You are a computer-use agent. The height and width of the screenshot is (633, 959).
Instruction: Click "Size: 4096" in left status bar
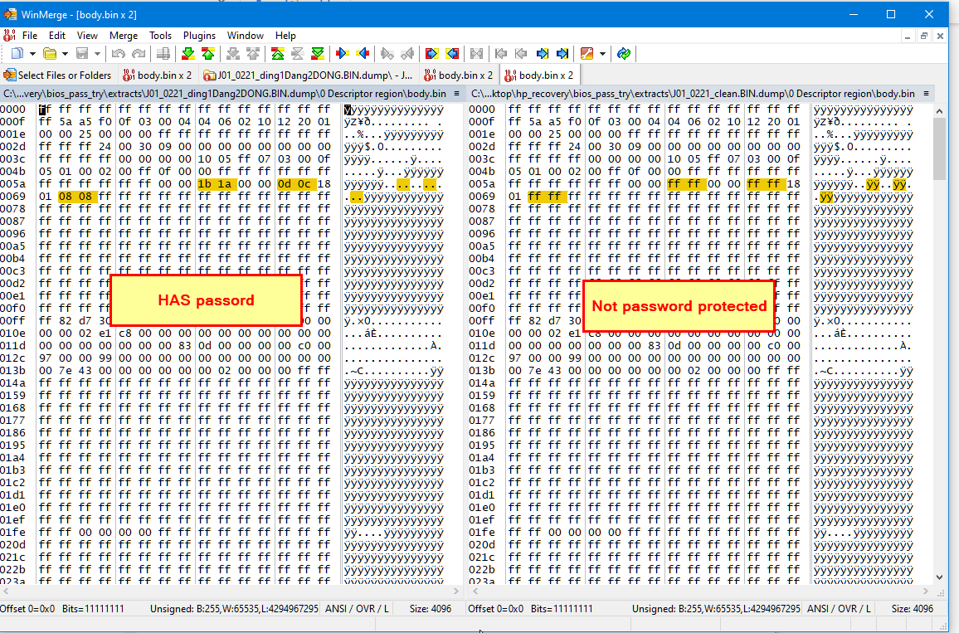[430, 609]
